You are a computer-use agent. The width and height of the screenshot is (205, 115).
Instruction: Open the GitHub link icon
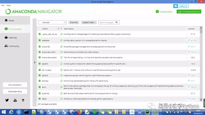coord(23,100)
